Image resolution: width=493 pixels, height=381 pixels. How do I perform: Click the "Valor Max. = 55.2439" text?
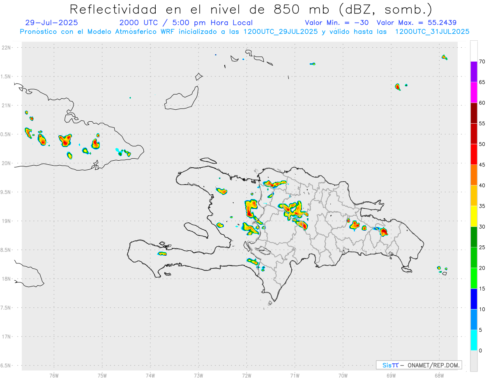[x=416, y=23]
